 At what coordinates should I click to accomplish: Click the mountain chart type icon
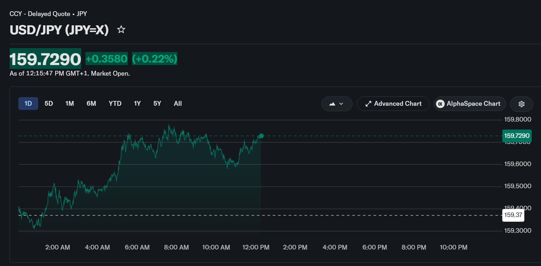click(332, 104)
